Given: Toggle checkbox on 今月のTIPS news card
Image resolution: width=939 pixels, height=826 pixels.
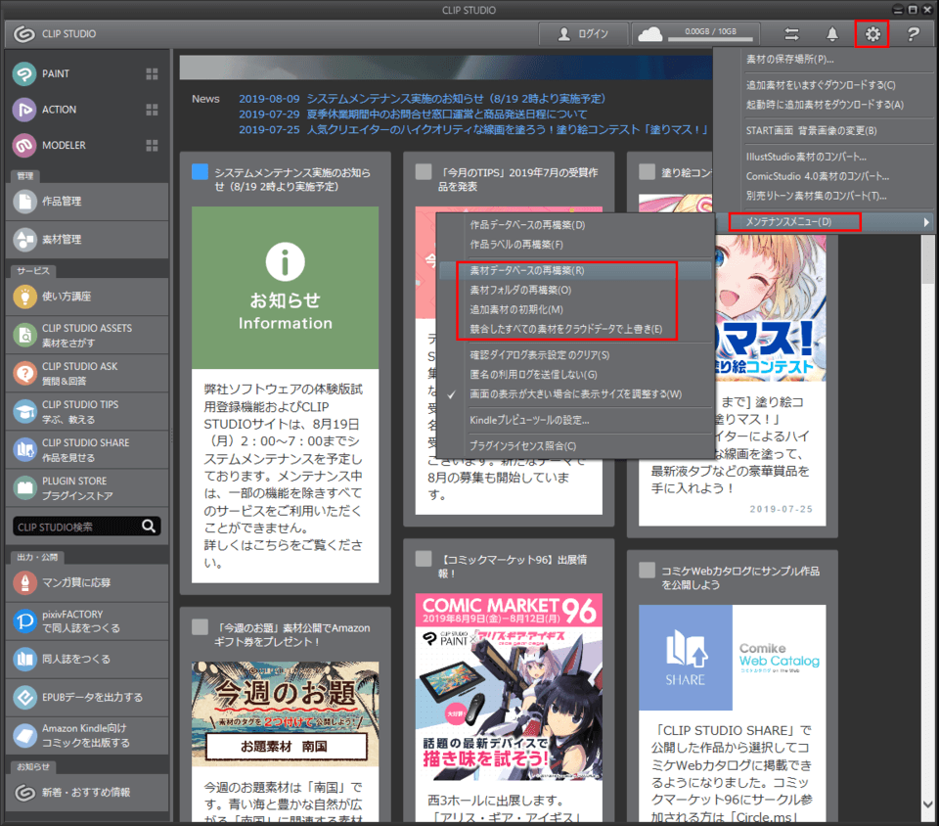Looking at the screenshot, I should click(424, 172).
